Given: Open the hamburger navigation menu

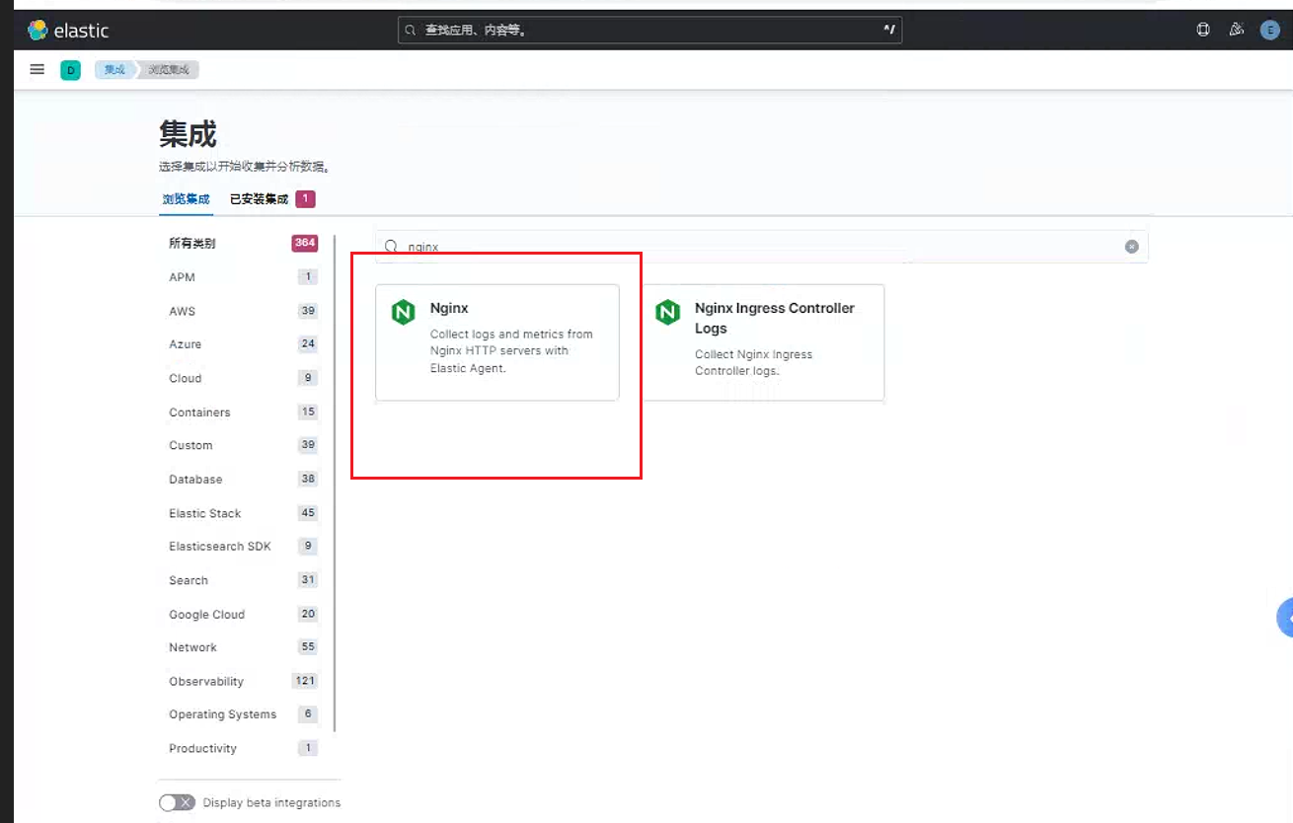Looking at the screenshot, I should [x=38, y=69].
